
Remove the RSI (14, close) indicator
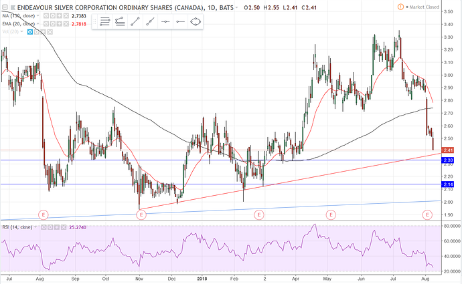coord(64,227)
